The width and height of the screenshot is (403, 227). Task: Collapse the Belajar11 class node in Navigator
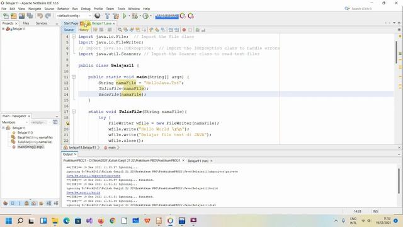(3, 128)
